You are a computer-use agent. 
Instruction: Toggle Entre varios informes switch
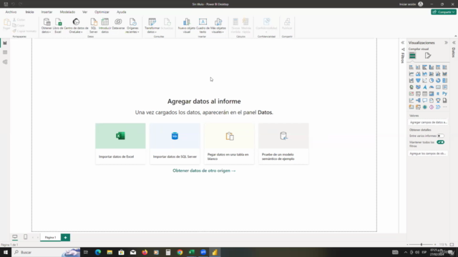[x=441, y=136]
